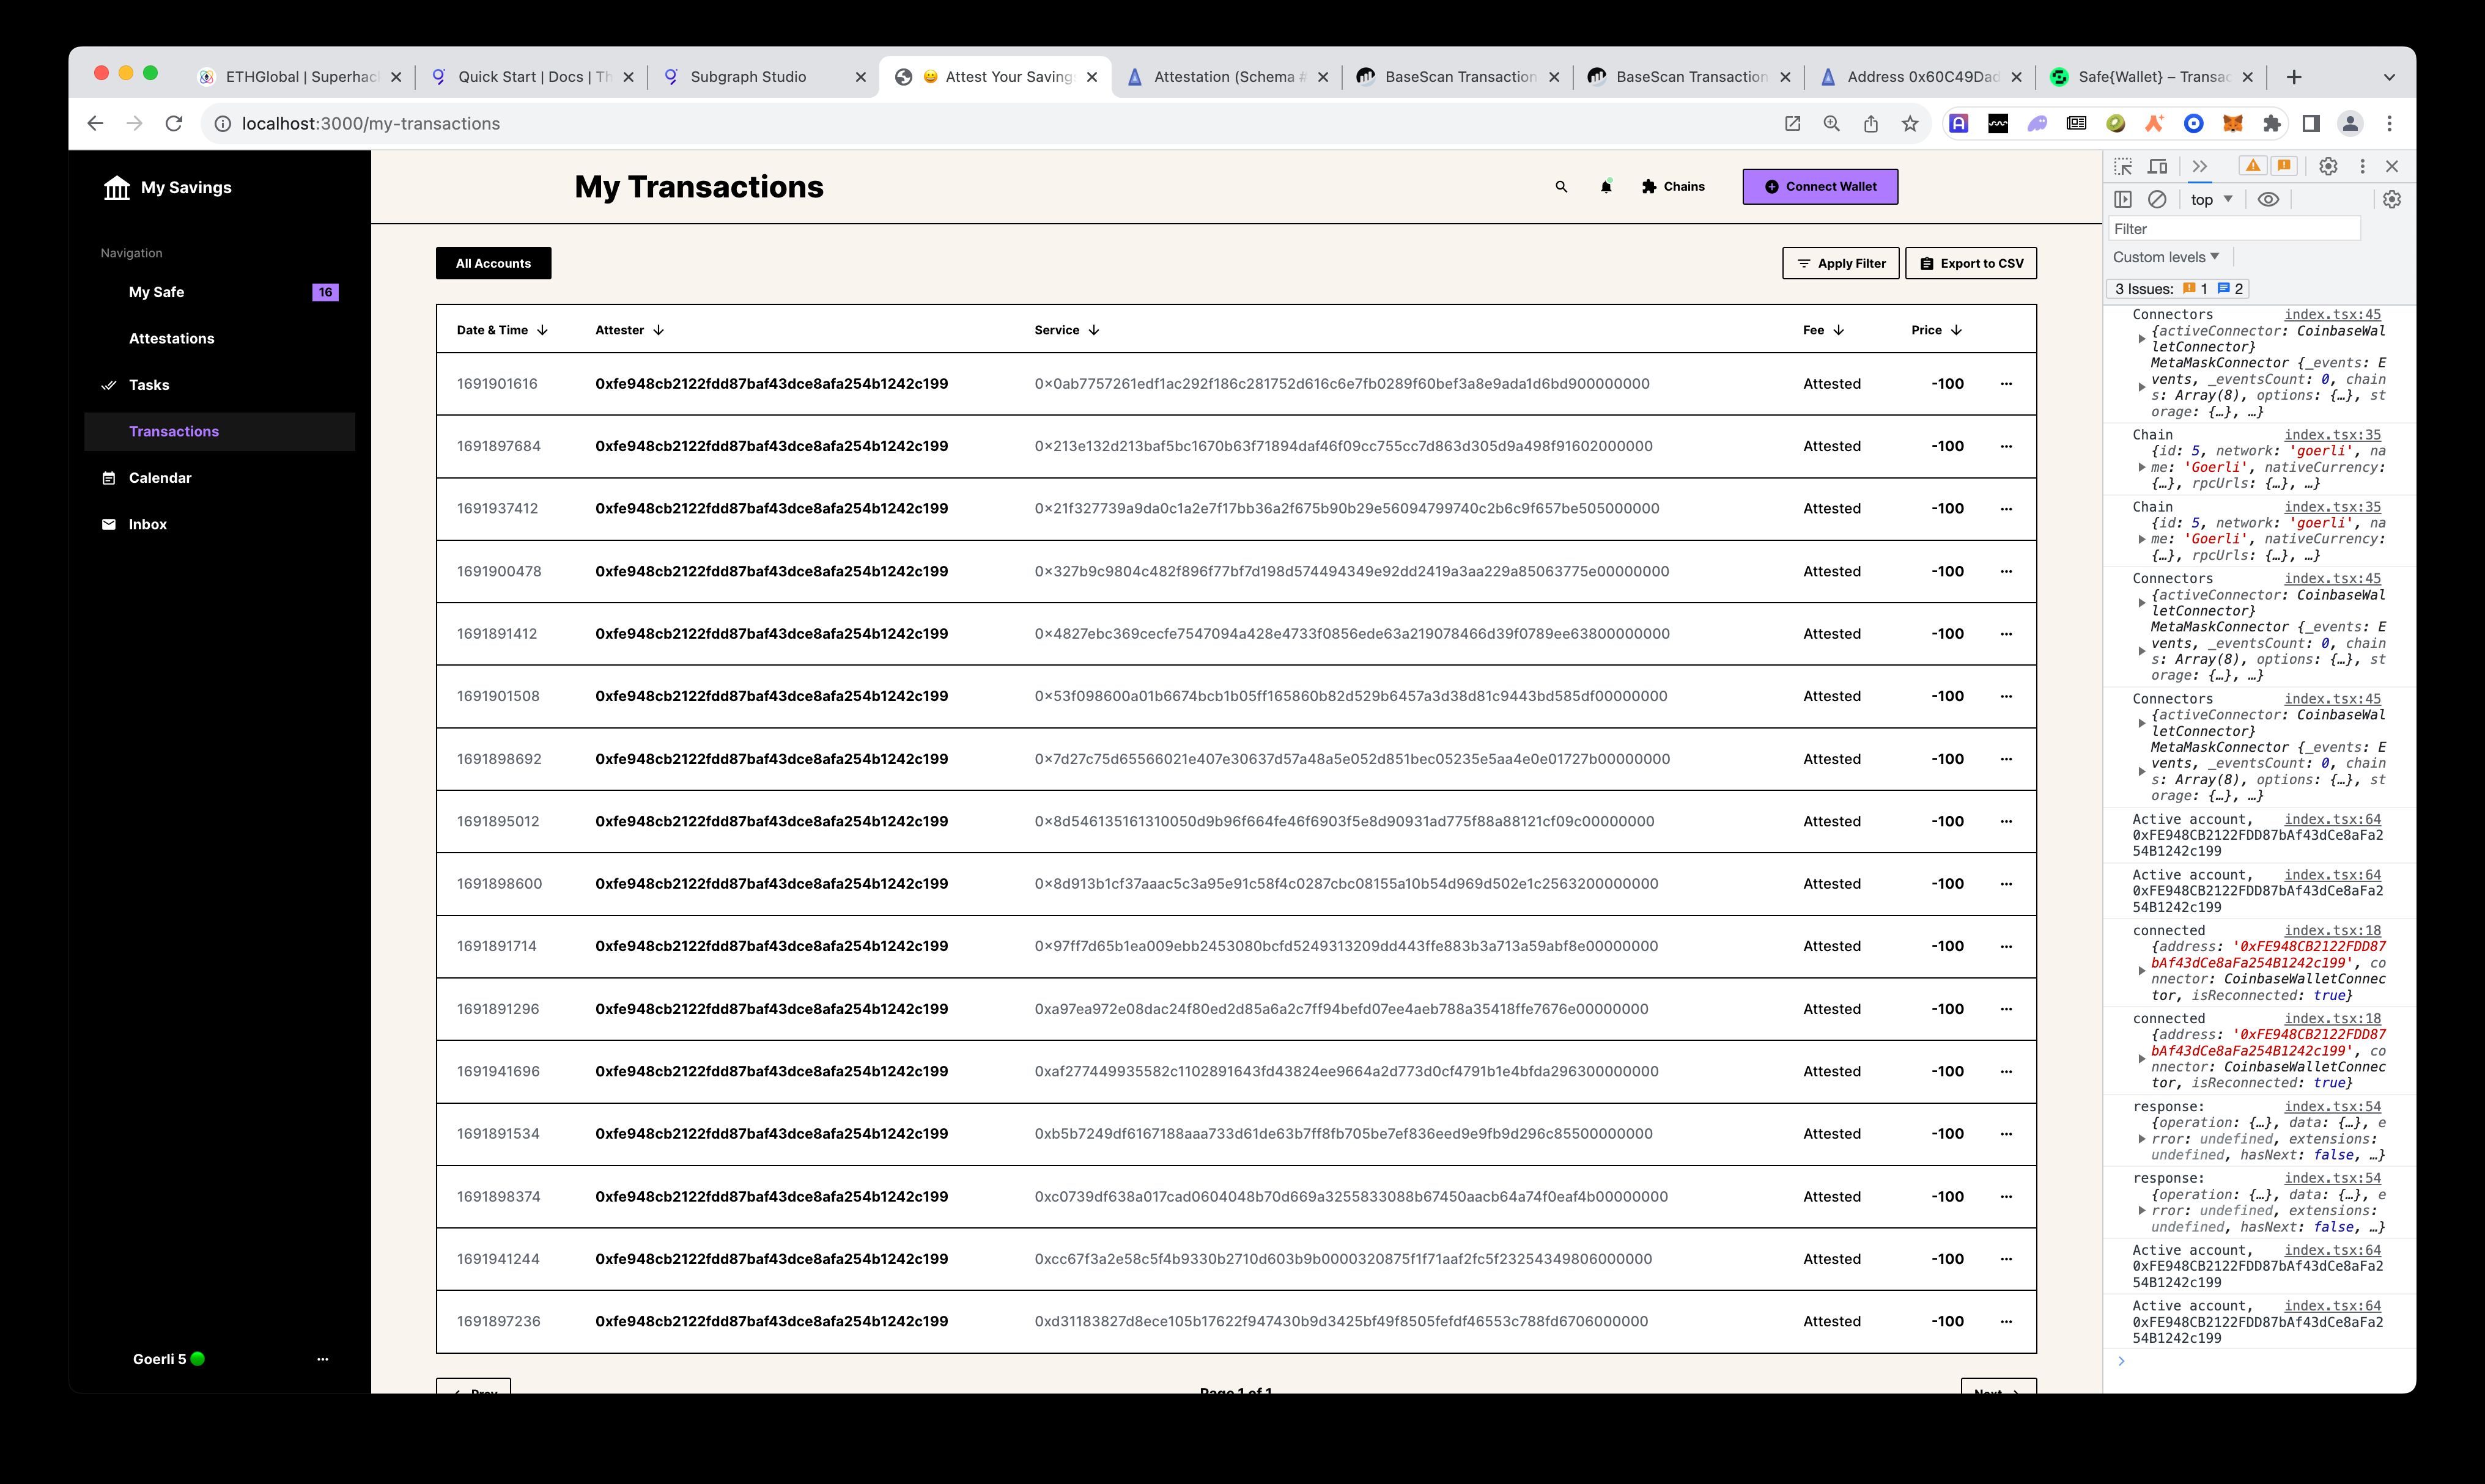Select the Attestations navigation item

click(x=171, y=337)
